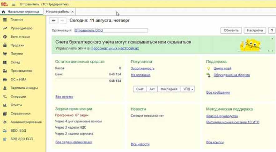Click the Банк balance 648 134
276x152 pixels.
[115, 74]
